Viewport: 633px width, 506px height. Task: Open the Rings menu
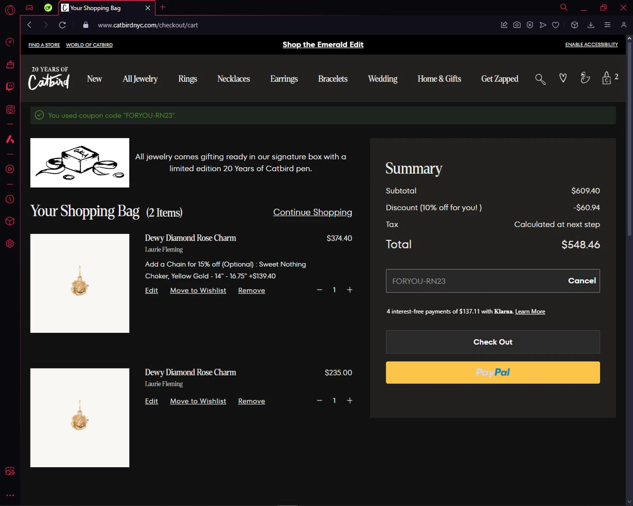click(187, 79)
